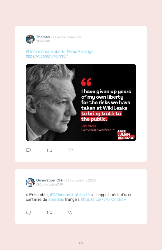Like Thomas's tweet with the heart icon
162x250 pixels.
click(70, 150)
